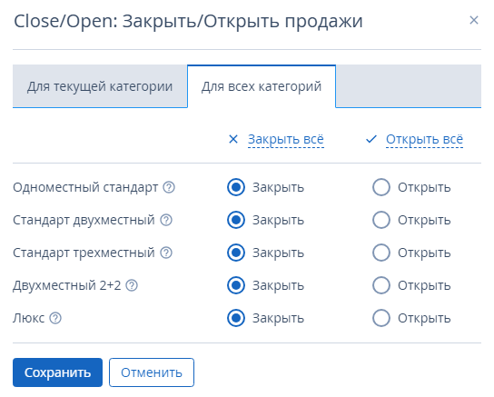Select 'Открыть' for Люкс
The image size is (494, 397).
click(381, 318)
